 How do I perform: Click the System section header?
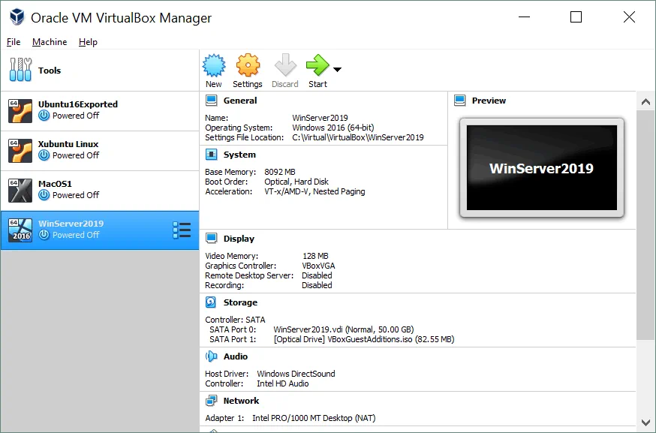click(239, 155)
